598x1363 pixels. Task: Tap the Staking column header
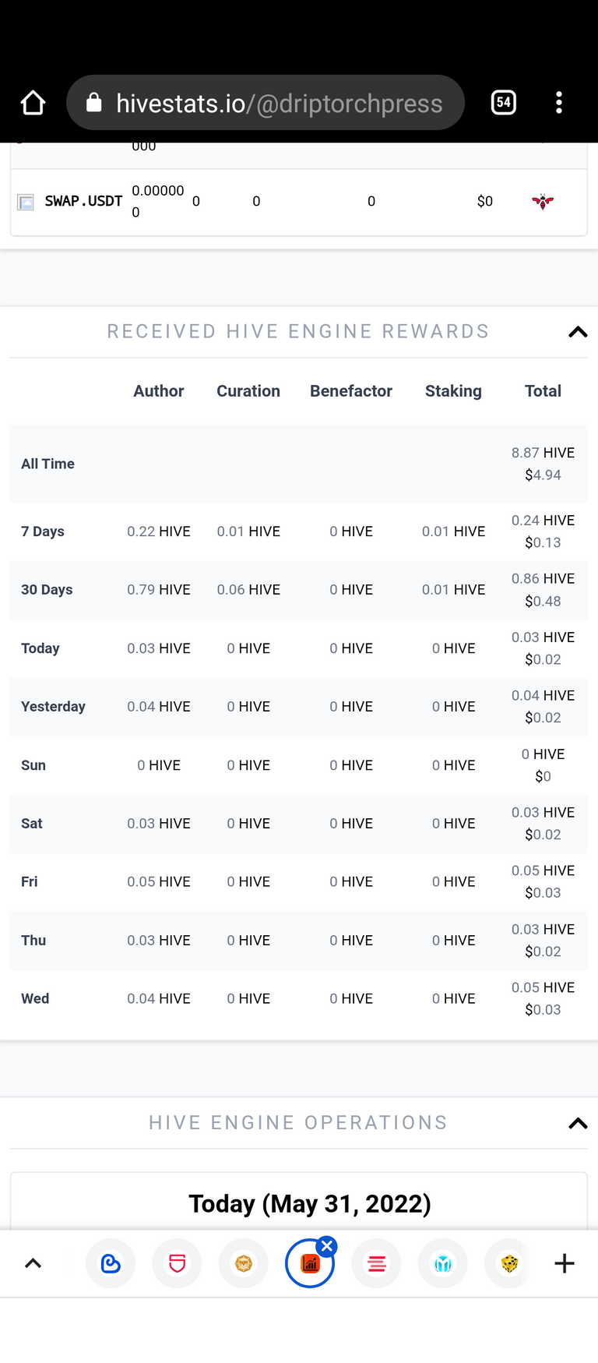pos(453,391)
